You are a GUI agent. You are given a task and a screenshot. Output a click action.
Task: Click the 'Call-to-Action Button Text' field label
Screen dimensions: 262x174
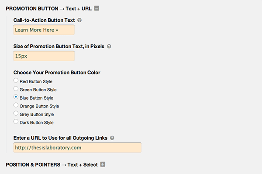tap(44, 20)
